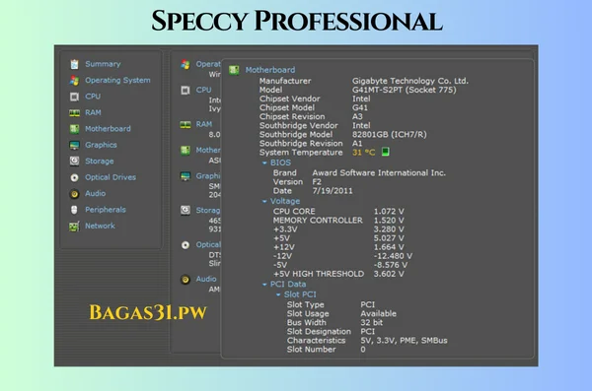This screenshot has width=592, height=391.
Task: Select the Peripherals entry in sidebar
Action: pos(106,210)
